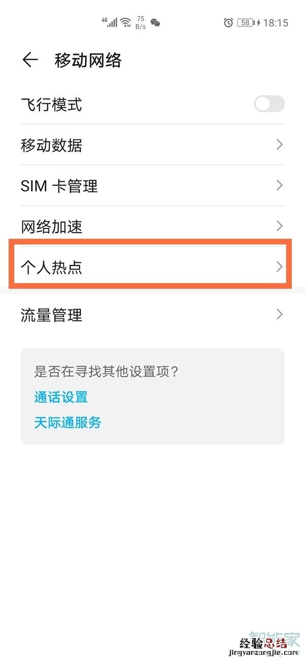Tap the 18:15 clock in status bar

pyautogui.click(x=276, y=23)
